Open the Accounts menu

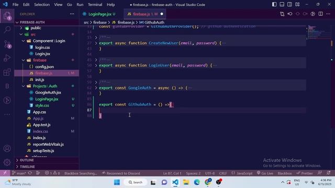(7, 148)
